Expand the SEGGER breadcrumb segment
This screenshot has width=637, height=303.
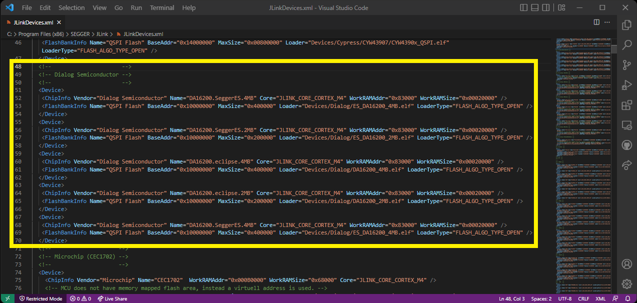coord(80,34)
